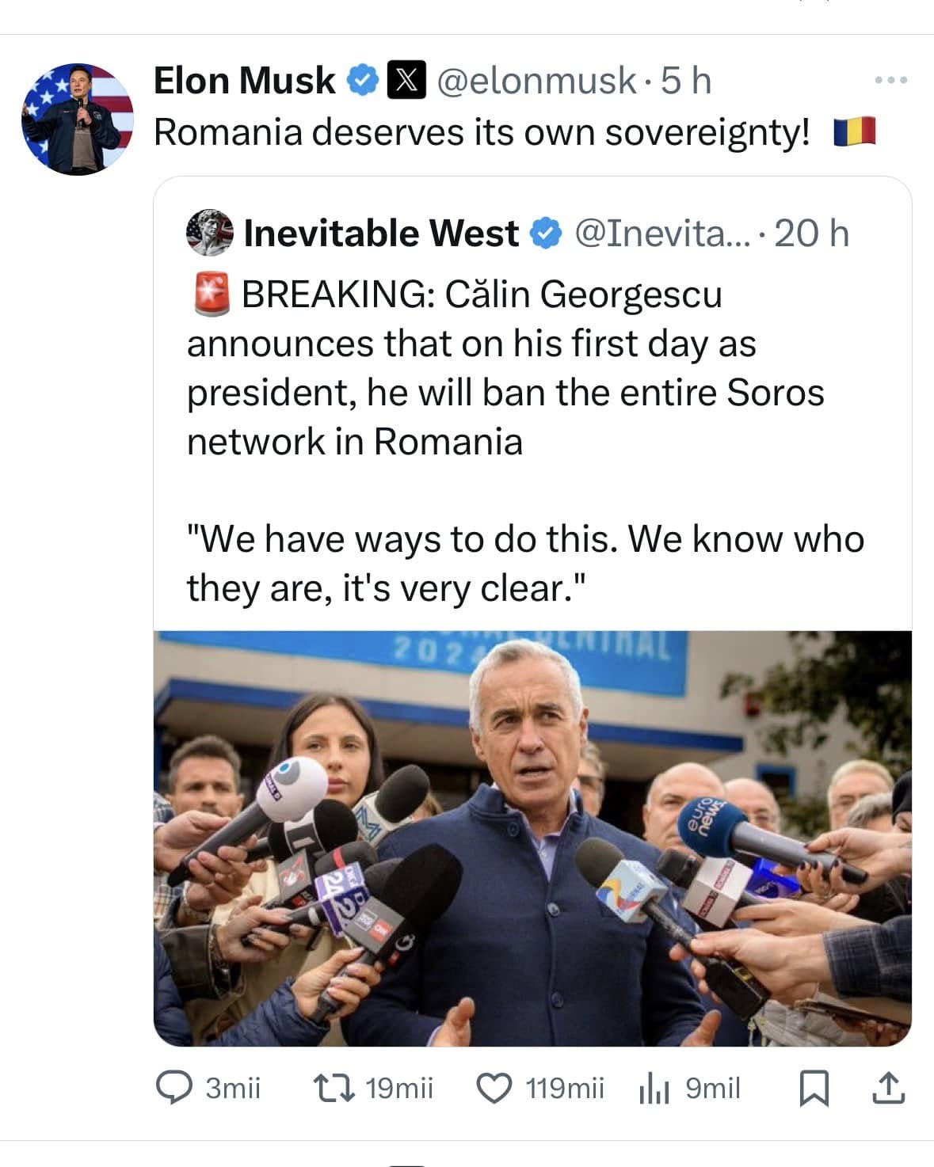Image resolution: width=934 pixels, height=1167 pixels.
Task: Open Elon Musk's profile picture
Action: [77, 119]
